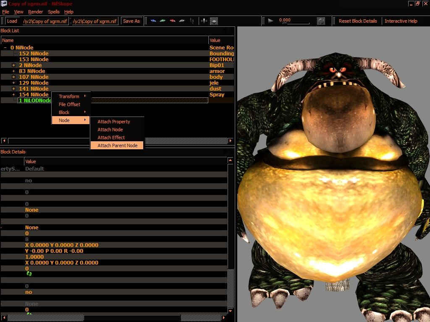Select the 152 NiNode row
This screenshot has width=430, height=322.
tap(118, 53)
